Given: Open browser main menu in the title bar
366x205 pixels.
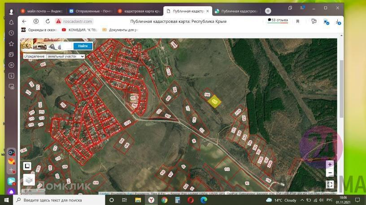Looking at the screenshot, I should pos(302,8).
